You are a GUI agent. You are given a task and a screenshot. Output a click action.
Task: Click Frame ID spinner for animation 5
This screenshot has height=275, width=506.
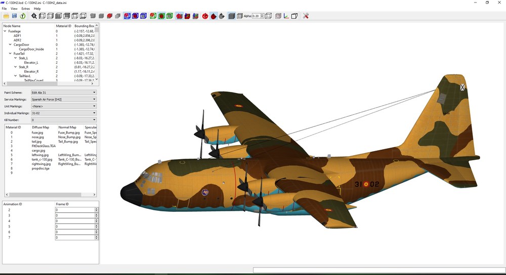[x=96, y=226]
